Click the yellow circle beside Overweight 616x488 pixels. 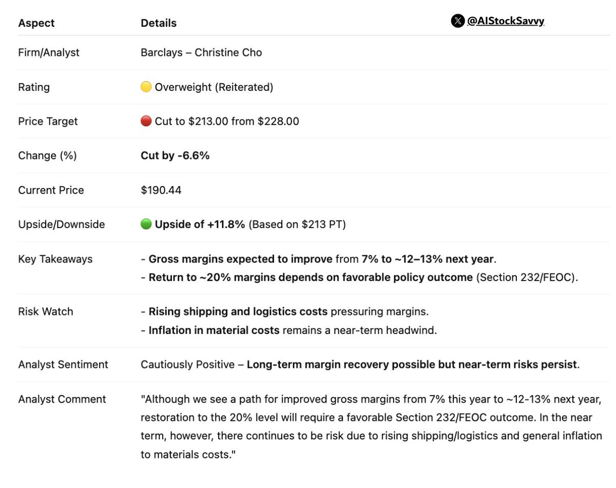(146, 87)
